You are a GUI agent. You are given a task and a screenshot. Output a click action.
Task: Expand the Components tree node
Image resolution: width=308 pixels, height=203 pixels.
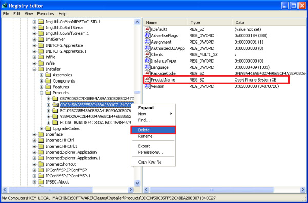[x=42, y=81]
